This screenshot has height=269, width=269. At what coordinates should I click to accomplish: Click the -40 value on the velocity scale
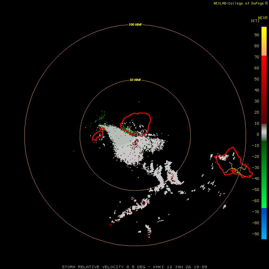(256, 179)
